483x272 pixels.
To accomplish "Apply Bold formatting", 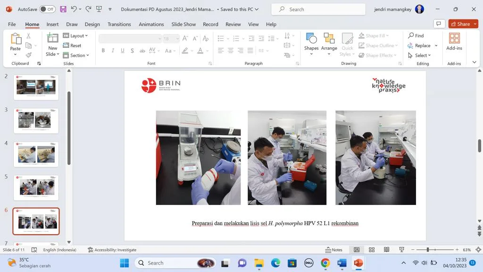I will [x=103, y=51].
